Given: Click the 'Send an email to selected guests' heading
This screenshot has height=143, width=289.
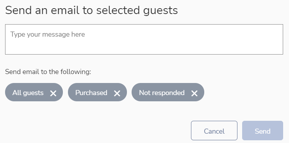Looking at the screenshot, I should pos(91,10).
